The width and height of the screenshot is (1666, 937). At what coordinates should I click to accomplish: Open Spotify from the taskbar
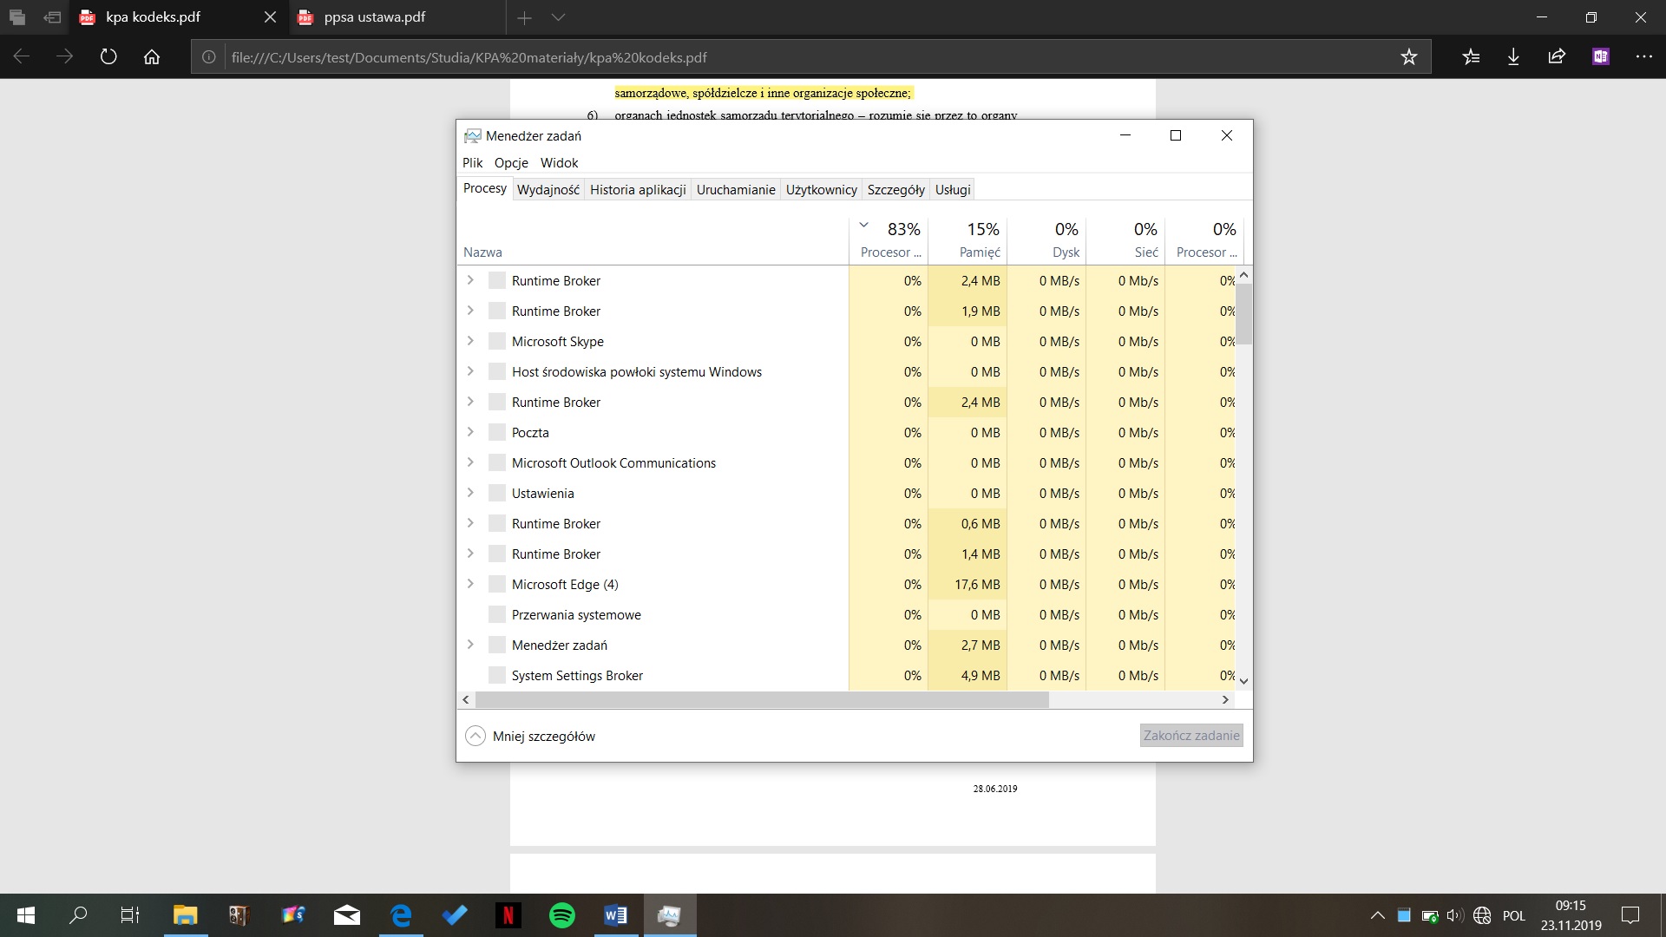point(562,915)
